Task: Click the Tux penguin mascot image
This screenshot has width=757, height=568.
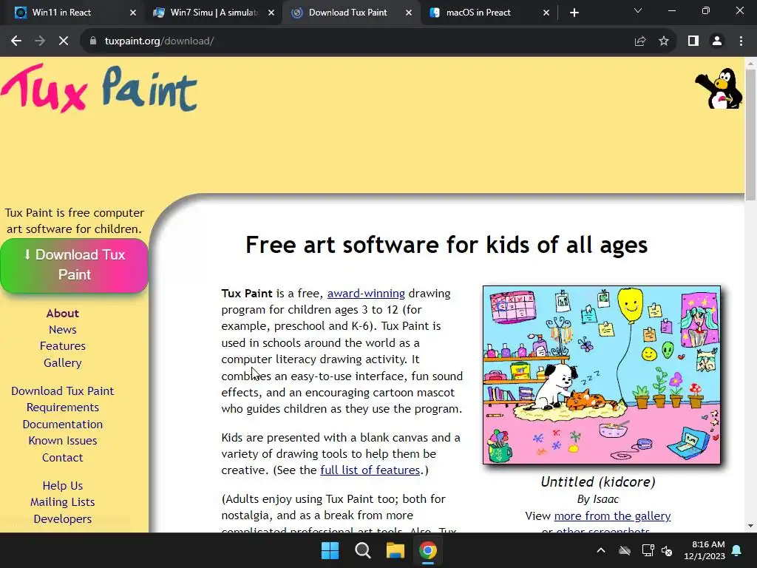Action: 719,89
